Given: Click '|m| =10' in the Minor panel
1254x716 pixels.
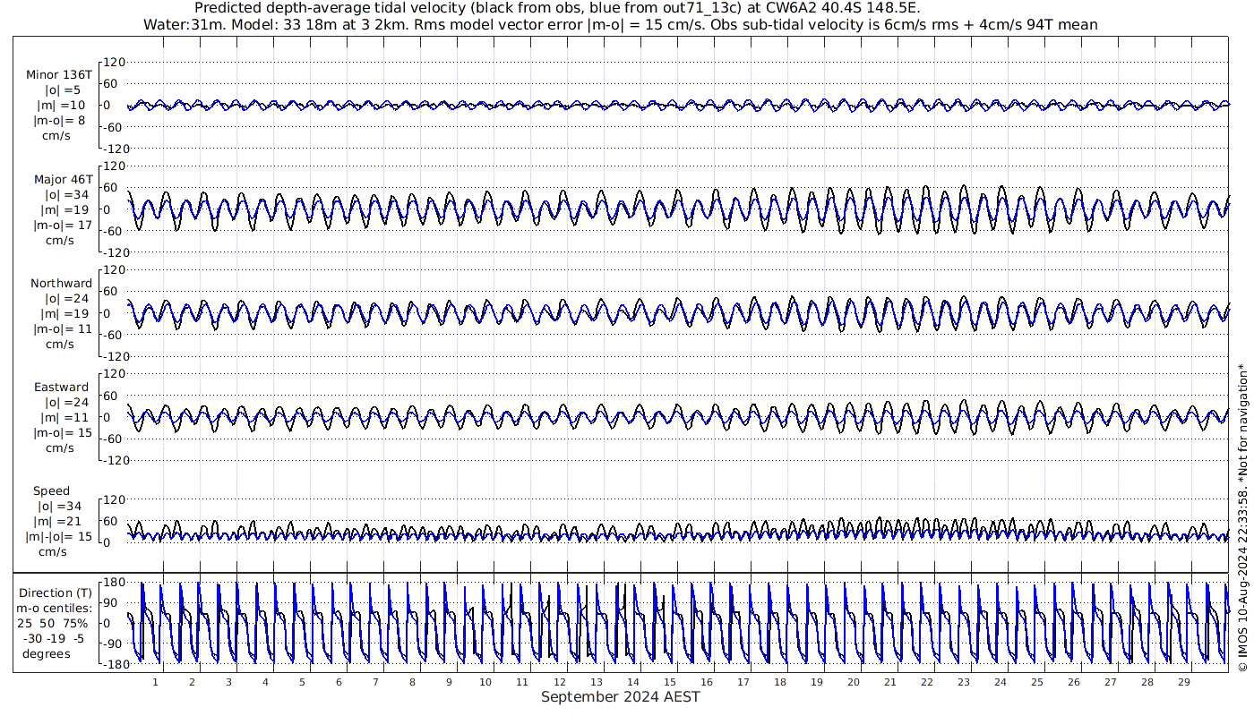Looking at the screenshot, I should [x=63, y=106].
